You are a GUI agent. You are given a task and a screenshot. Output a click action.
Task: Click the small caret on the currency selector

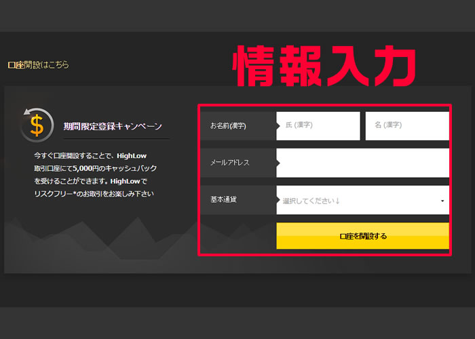pos(442,201)
